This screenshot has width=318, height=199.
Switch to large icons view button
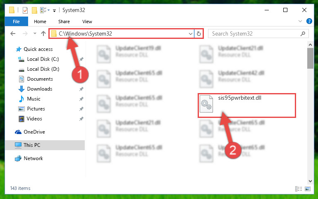pyautogui.click(x=307, y=189)
